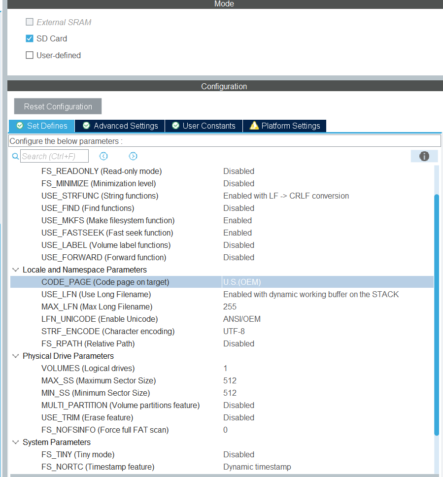The width and height of the screenshot is (443, 477).
Task: Go to previous search result arrow
Action: (103, 156)
